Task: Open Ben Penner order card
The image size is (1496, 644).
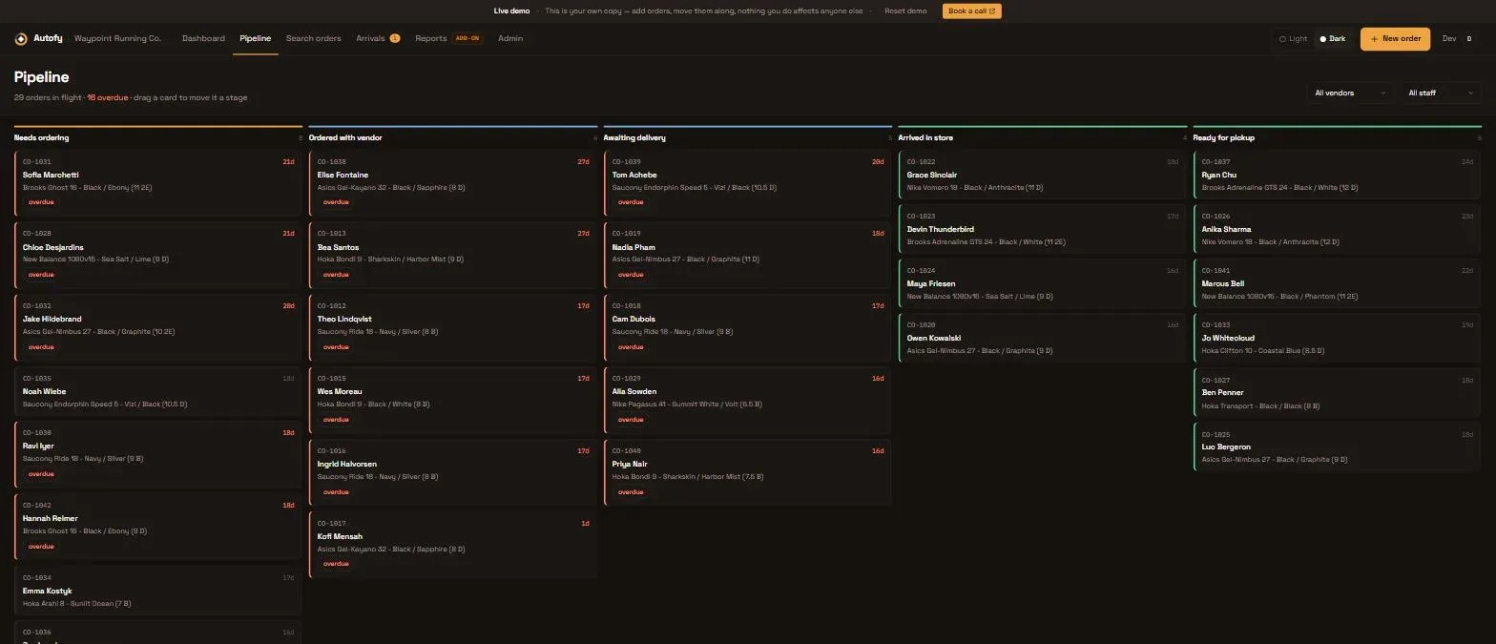Action: click(x=1338, y=391)
